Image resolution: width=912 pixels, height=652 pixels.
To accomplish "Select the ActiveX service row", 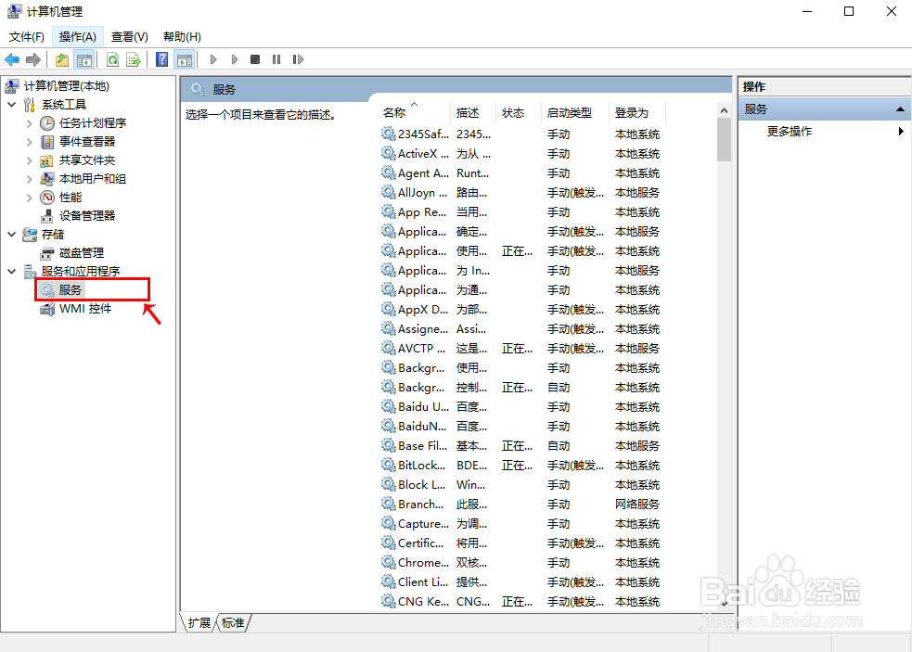I will (x=522, y=154).
